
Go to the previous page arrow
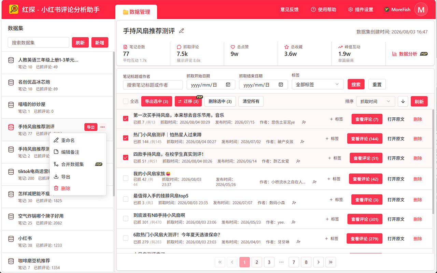232,262
